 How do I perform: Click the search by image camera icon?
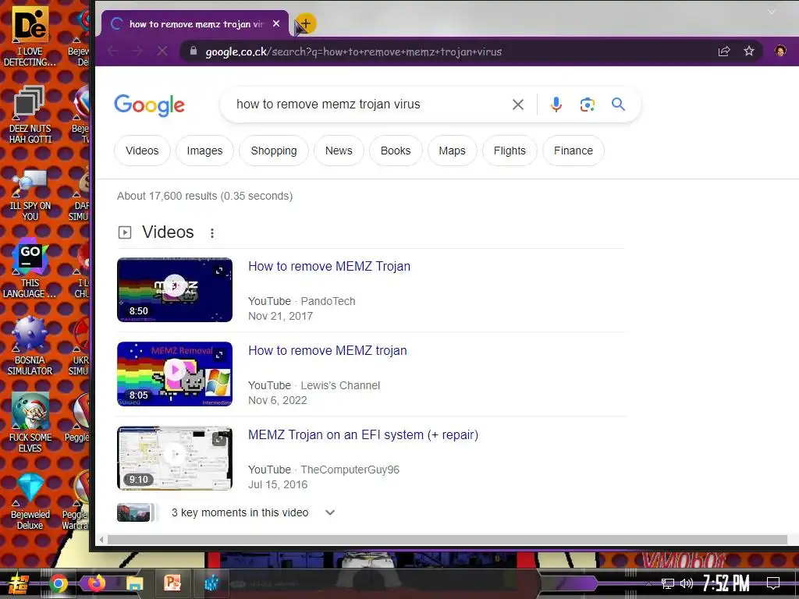[587, 105]
